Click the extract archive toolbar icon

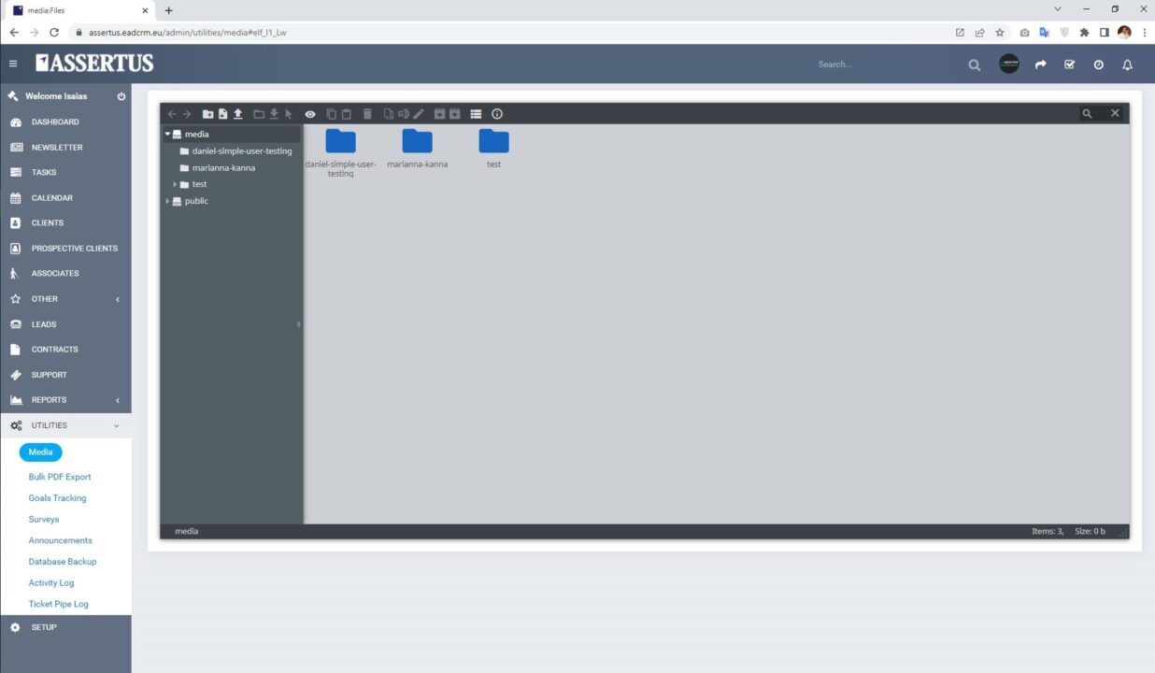[x=440, y=114]
